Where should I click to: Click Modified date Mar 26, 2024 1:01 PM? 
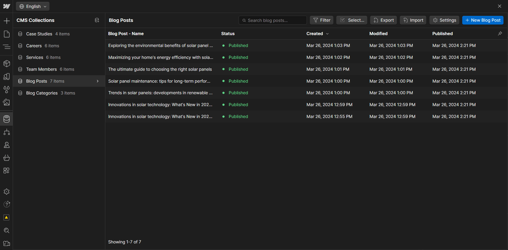coord(391,69)
